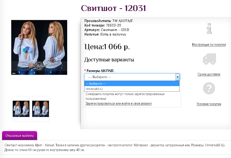Click the main sweatshirt product photo
Image resolution: width=231 pixels, height=158 pixels.
39,47
